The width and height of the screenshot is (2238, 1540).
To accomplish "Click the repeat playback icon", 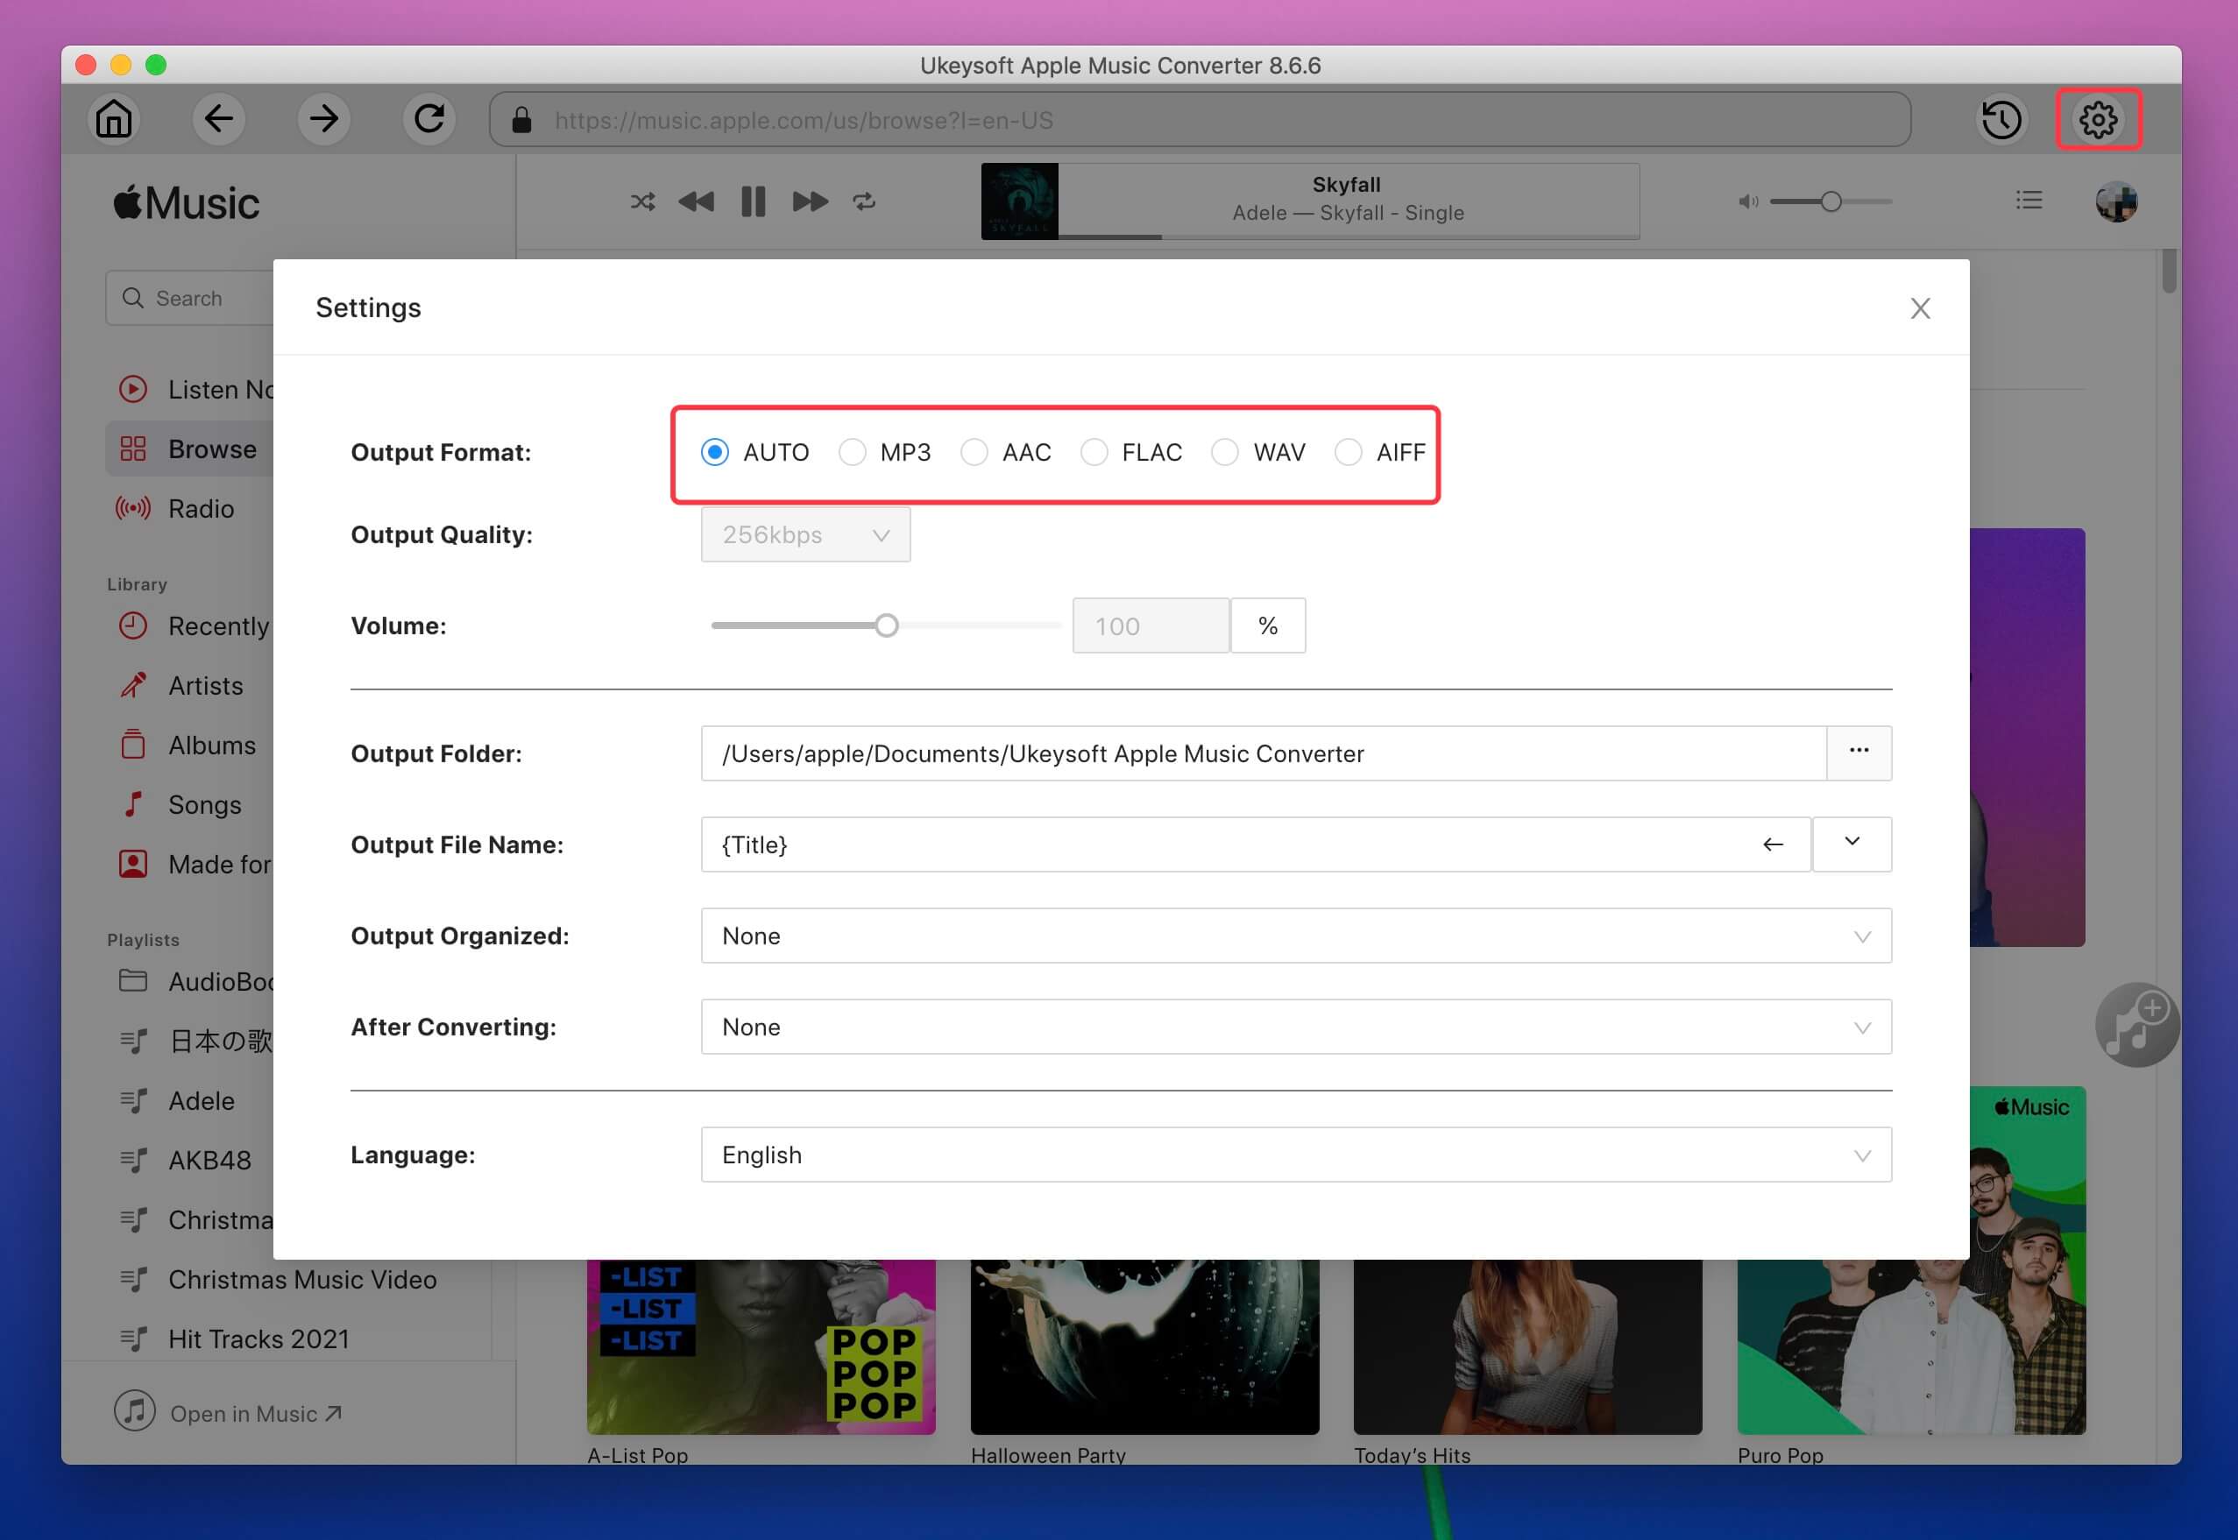I will point(868,201).
